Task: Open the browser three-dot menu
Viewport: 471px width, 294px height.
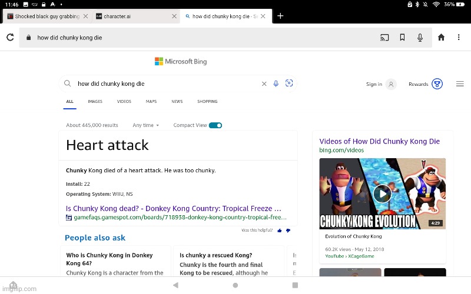Action: (x=459, y=37)
